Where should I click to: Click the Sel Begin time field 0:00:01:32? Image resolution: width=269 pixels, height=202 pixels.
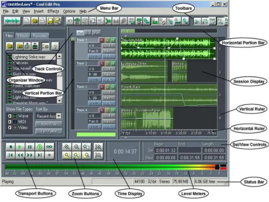pyautogui.click(x=166, y=151)
